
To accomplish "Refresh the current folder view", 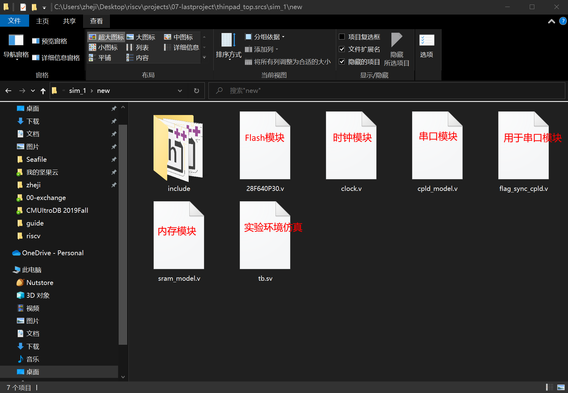I will (196, 91).
